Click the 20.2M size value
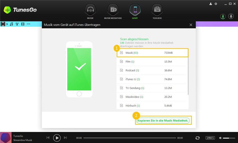 [x=168, y=97]
